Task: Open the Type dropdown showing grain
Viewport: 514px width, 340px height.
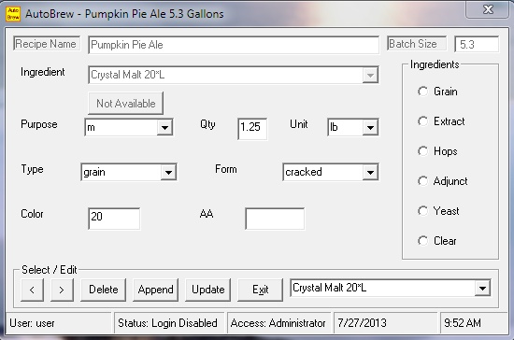Action: (168, 172)
